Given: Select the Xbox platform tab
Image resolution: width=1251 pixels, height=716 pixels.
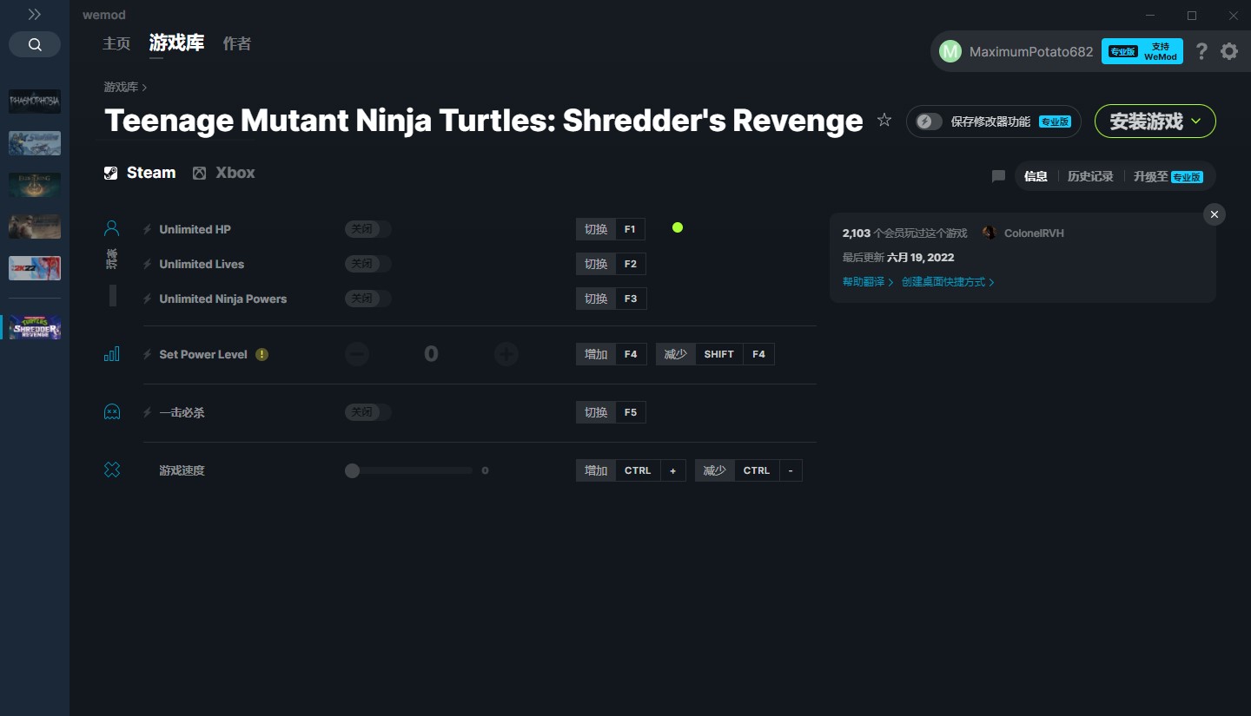Looking at the screenshot, I should [x=224, y=173].
